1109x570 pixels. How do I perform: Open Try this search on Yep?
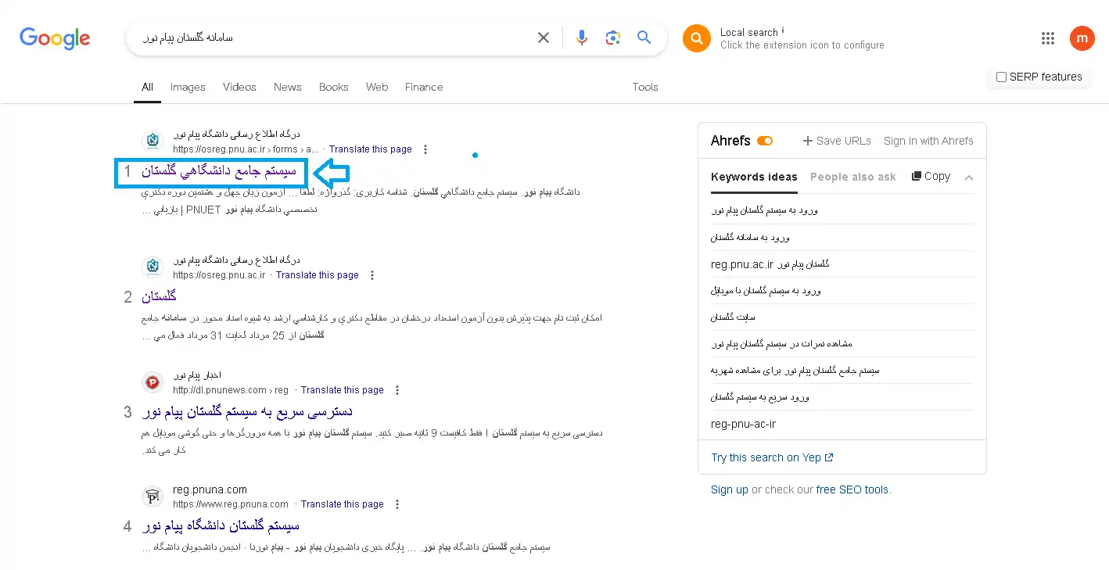[772, 457]
